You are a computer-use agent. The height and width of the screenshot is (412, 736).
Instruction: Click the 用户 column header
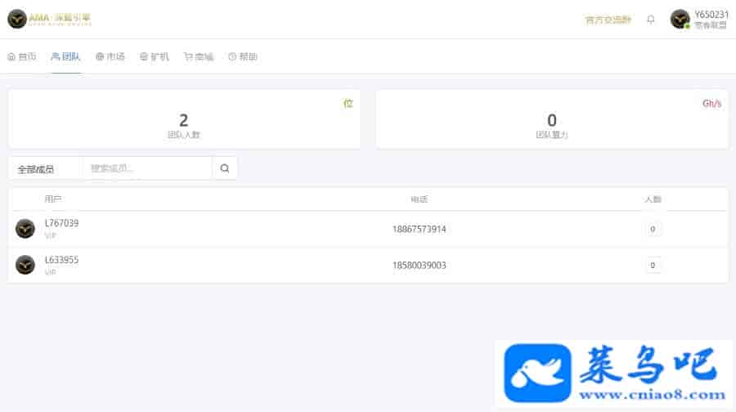point(53,199)
